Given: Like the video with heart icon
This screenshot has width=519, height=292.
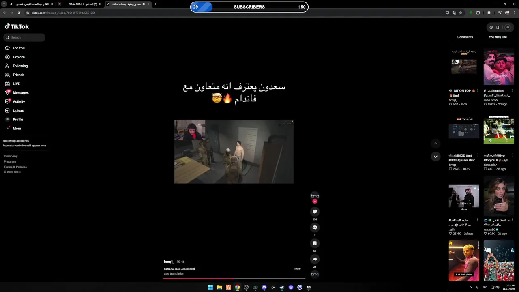Looking at the screenshot, I should click(x=315, y=212).
